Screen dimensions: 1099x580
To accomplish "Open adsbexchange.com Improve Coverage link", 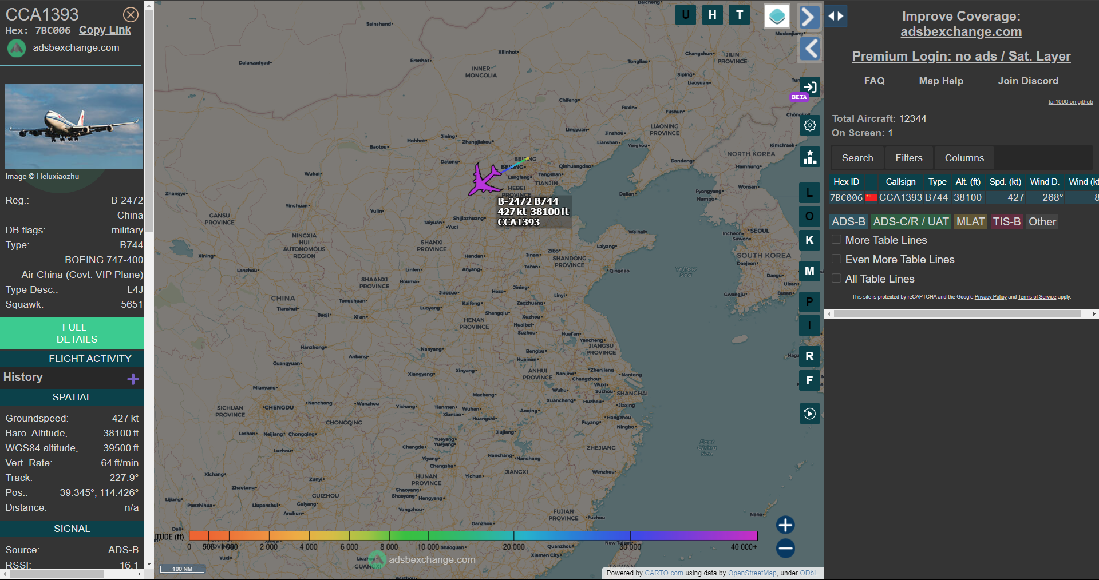I will click(x=961, y=32).
